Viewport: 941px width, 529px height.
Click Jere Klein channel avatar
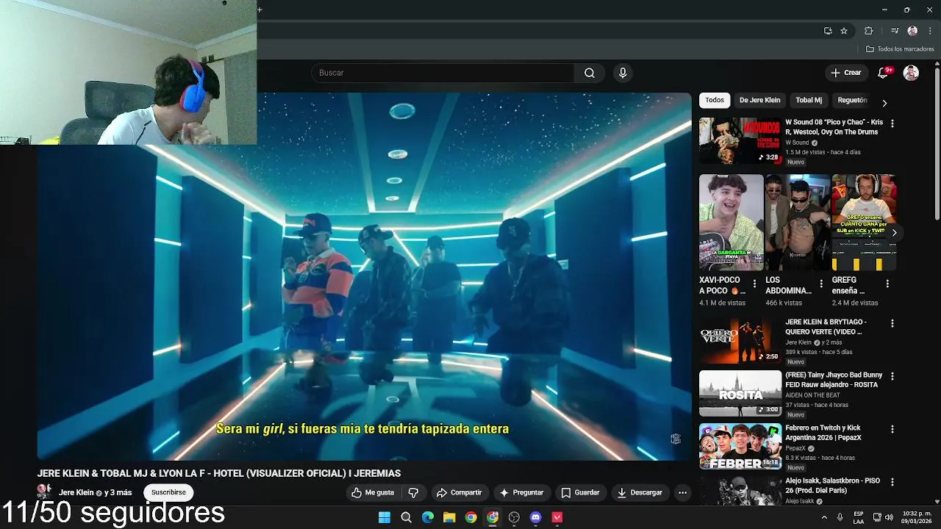pyautogui.click(x=44, y=492)
